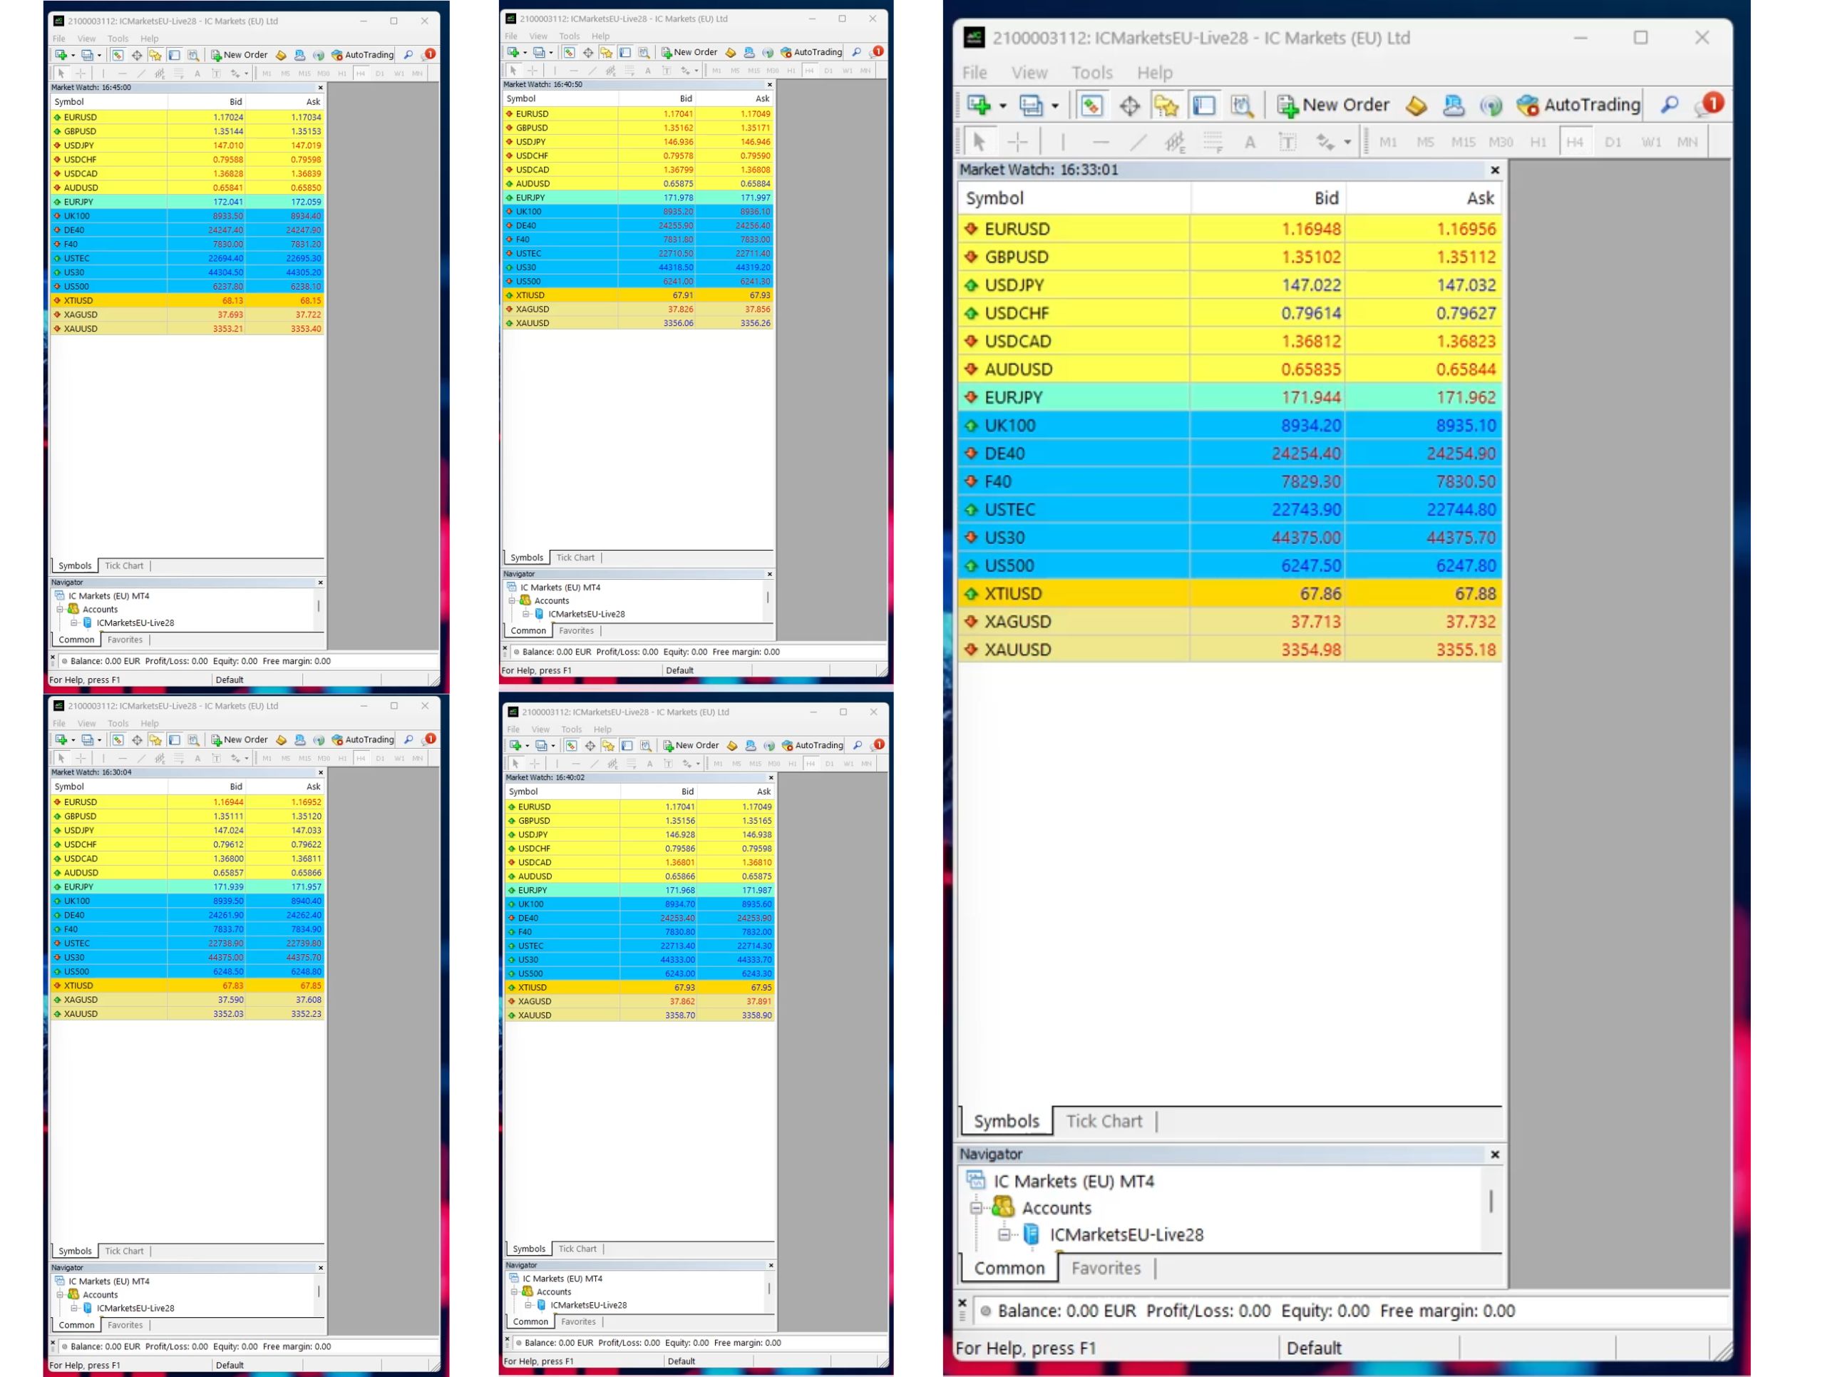Select Fibonacci retracement tool in the 16:33:01 window
This screenshot has height=1377, width=1825.
pyautogui.click(x=1213, y=142)
